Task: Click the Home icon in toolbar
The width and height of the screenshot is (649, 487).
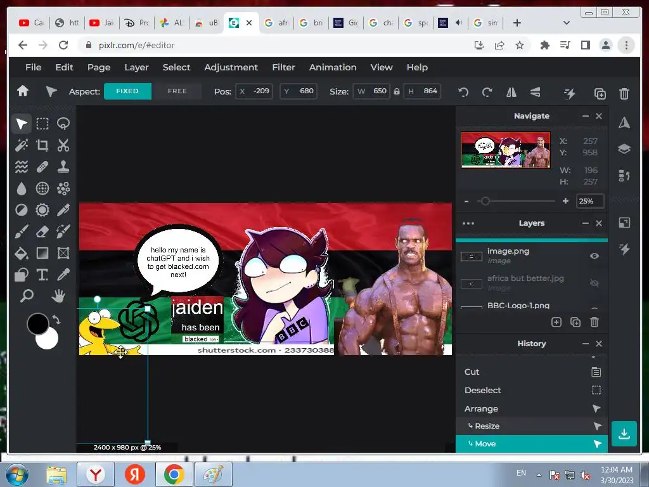Action: [x=23, y=91]
